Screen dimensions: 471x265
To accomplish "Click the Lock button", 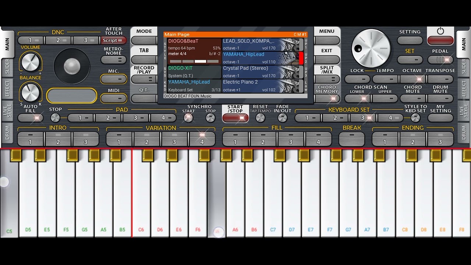I will coord(357,79).
